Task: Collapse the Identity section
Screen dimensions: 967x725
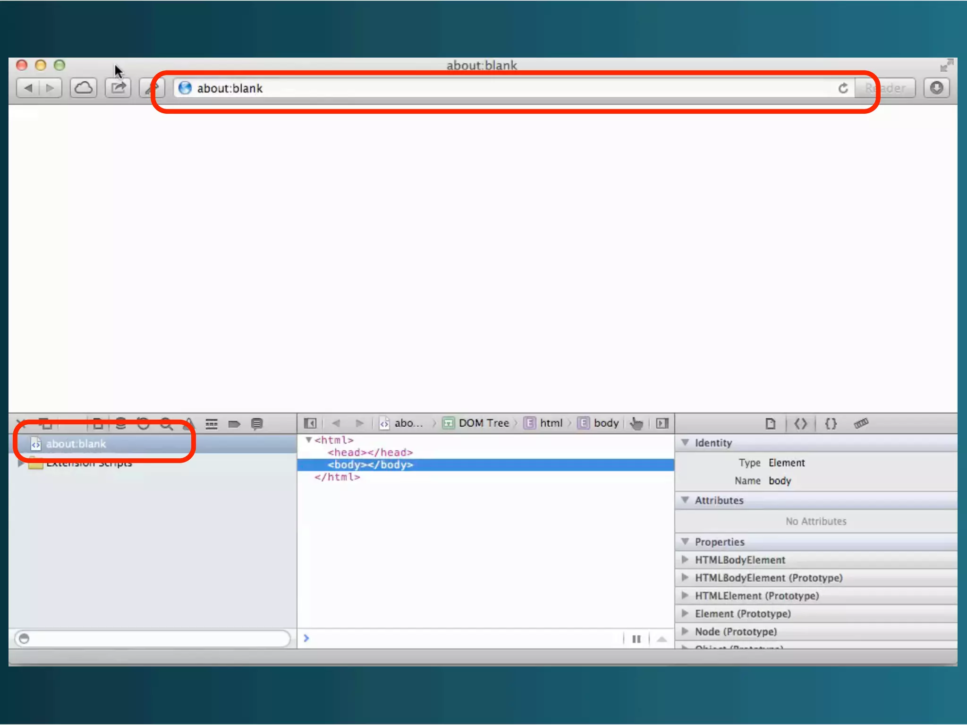Action: click(x=685, y=443)
